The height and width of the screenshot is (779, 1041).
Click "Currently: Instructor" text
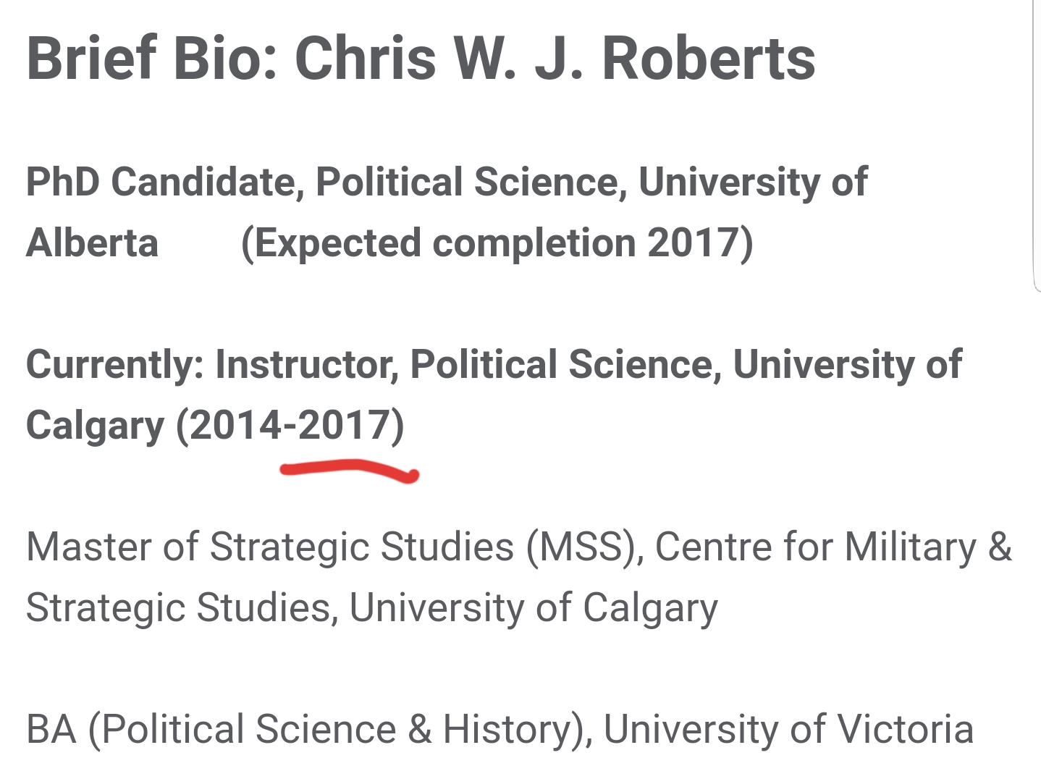[213, 365]
